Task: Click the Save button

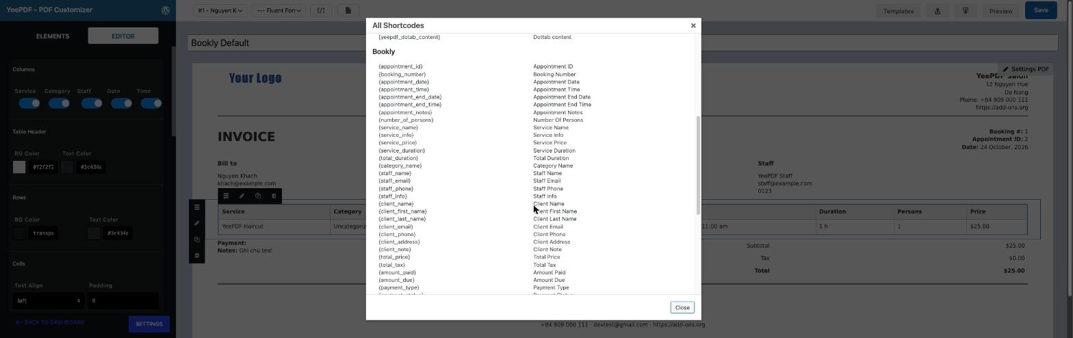Action: pyautogui.click(x=1041, y=10)
